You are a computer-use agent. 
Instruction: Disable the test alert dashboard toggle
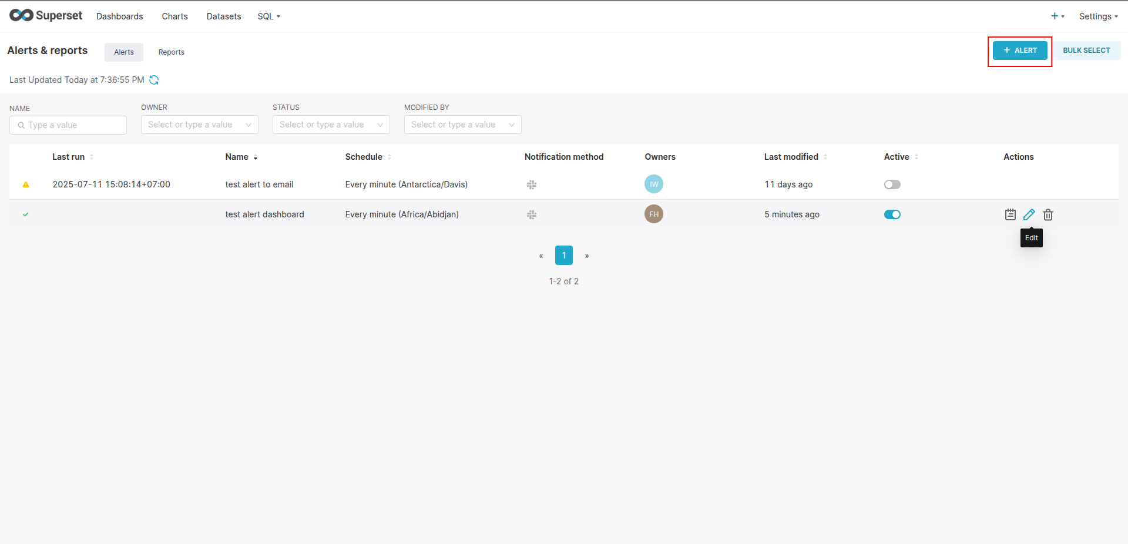tap(892, 214)
